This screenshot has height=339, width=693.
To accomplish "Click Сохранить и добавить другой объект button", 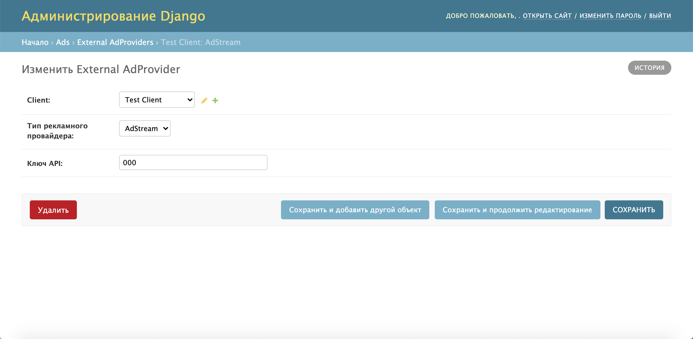I will tap(355, 210).
